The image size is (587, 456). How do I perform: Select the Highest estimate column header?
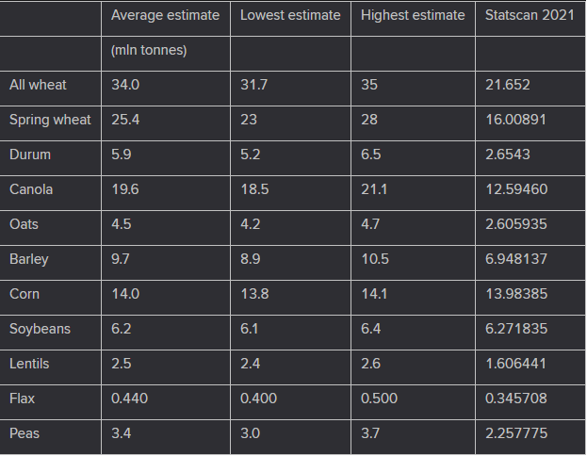(x=413, y=15)
